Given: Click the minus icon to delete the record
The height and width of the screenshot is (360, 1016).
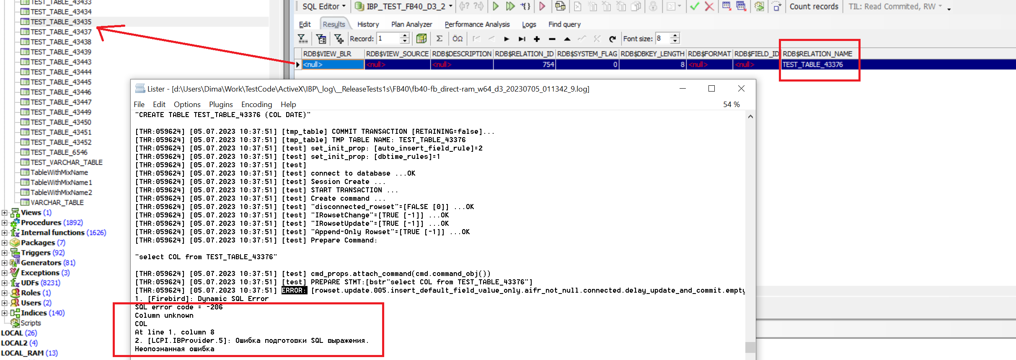Looking at the screenshot, I should pos(552,39).
